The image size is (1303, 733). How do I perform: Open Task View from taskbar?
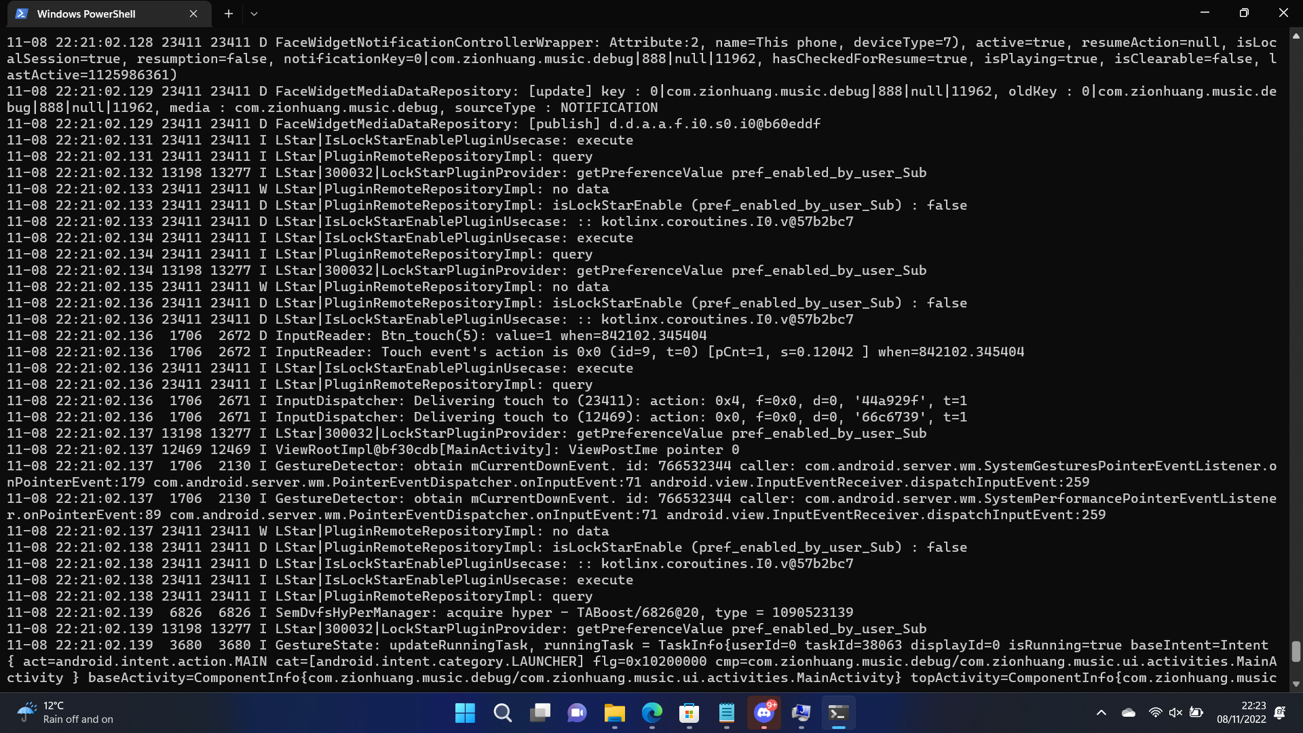[x=540, y=713]
